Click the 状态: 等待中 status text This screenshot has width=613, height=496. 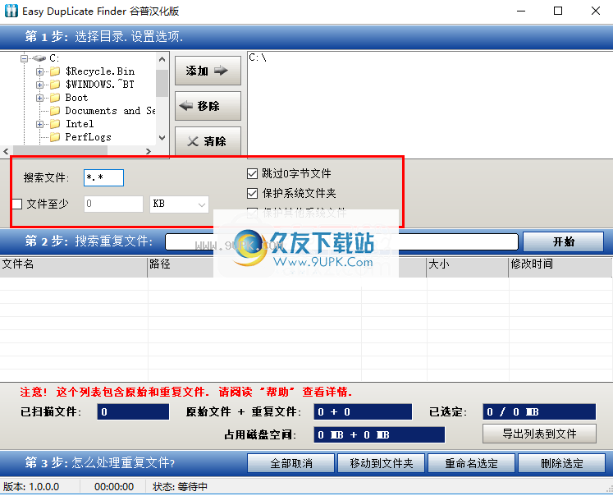(180, 487)
